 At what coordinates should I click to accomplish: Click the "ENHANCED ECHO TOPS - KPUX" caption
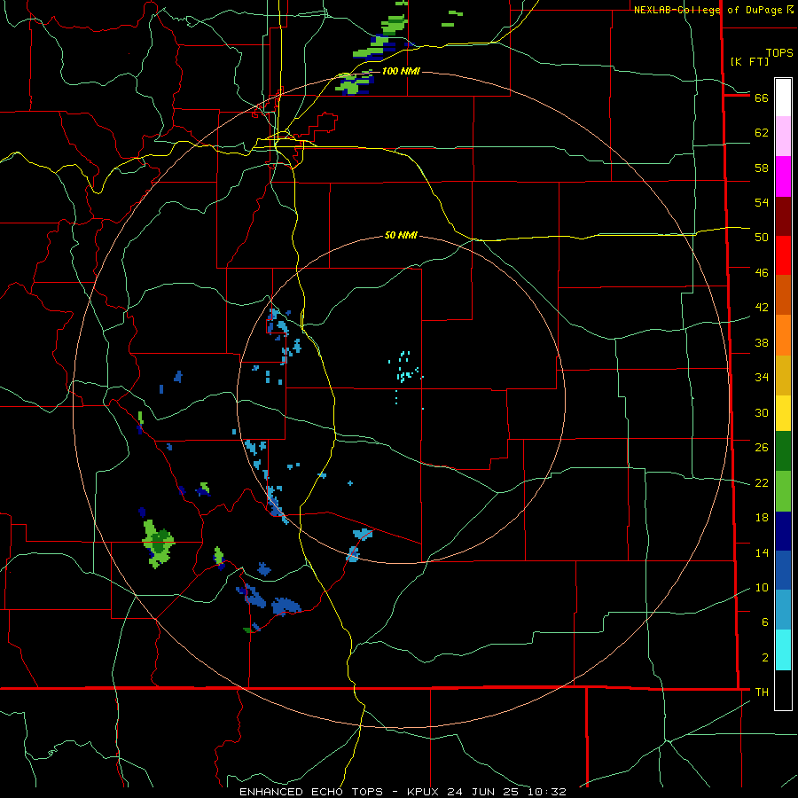coord(337,792)
